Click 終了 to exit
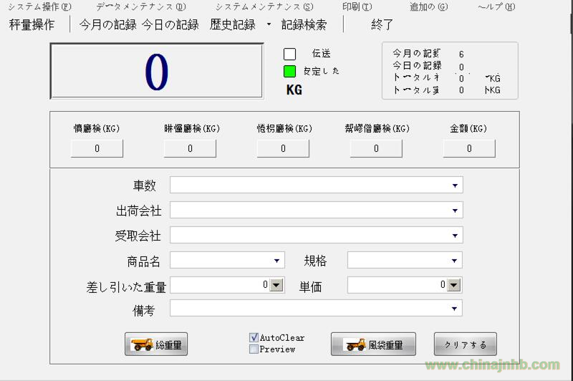Screen dimensions: 573x381 click(382, 24)
